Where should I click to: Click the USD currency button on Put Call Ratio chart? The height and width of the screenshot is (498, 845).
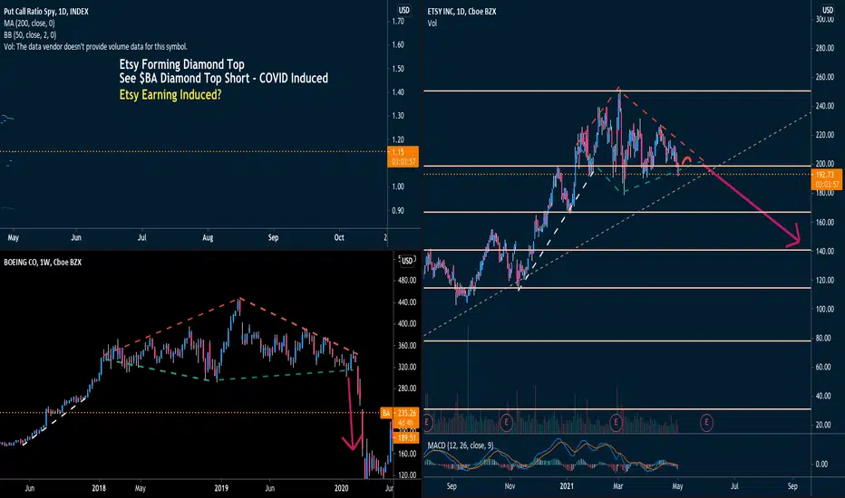coord(403,10)
